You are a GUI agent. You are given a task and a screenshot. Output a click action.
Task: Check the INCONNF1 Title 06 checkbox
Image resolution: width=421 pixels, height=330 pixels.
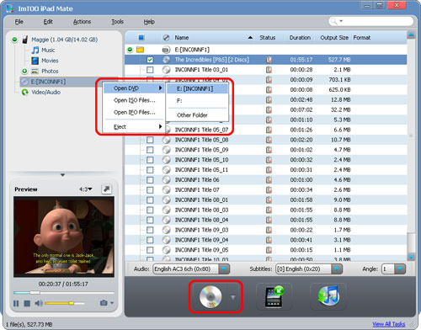(x=150, y=180)
